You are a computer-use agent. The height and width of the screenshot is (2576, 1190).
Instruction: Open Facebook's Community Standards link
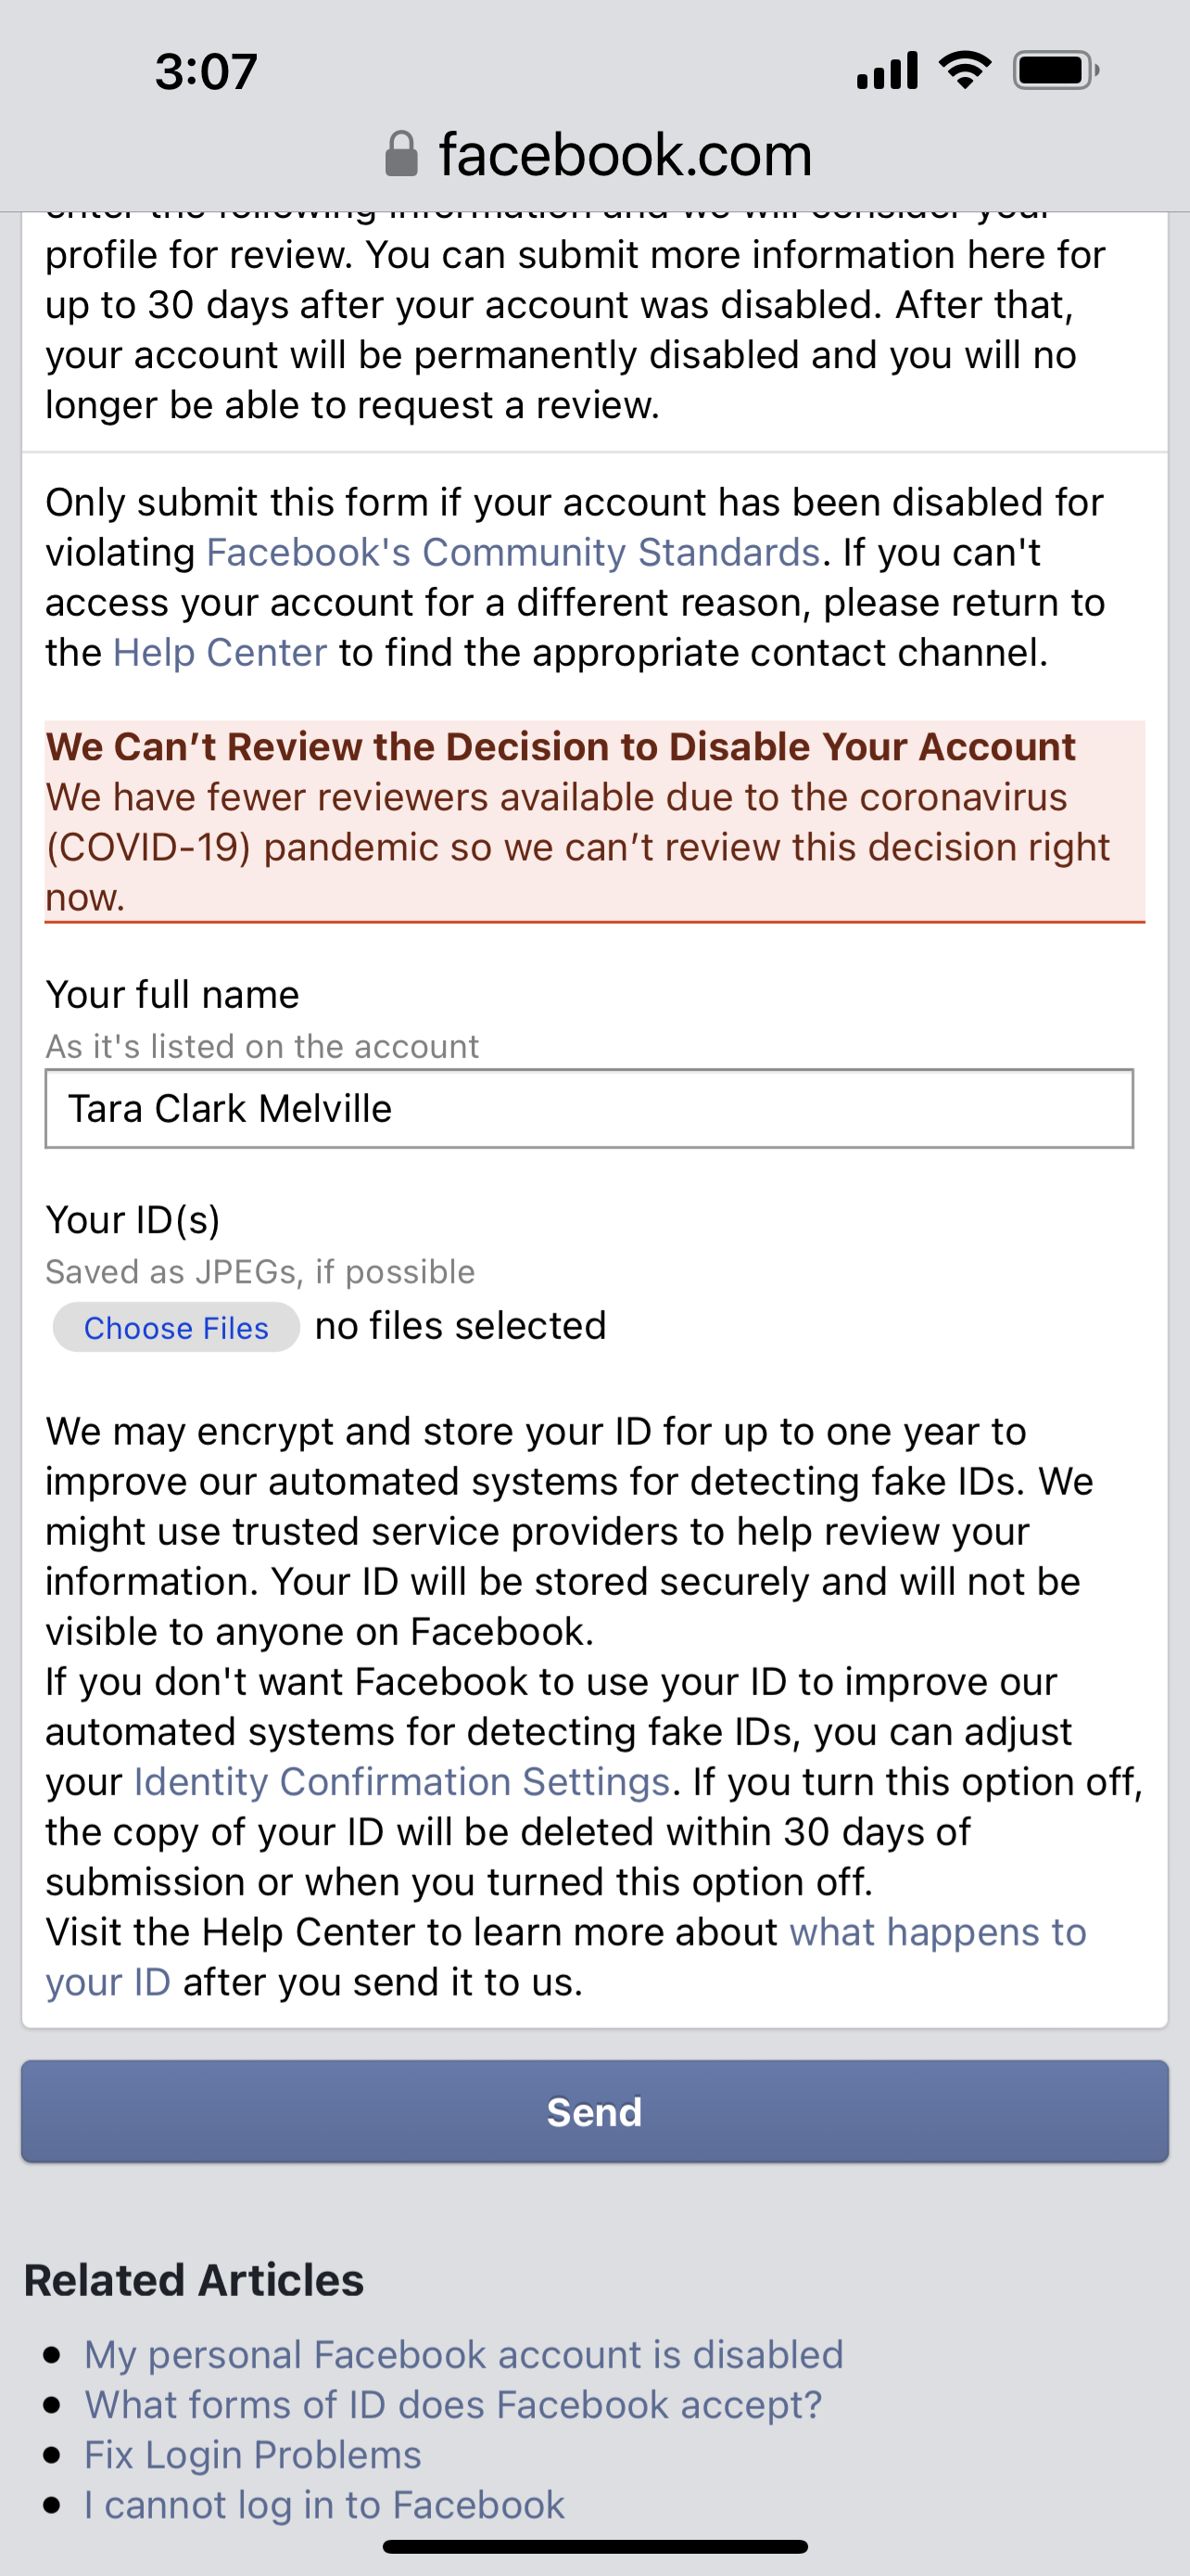click(x=513, y=552)
